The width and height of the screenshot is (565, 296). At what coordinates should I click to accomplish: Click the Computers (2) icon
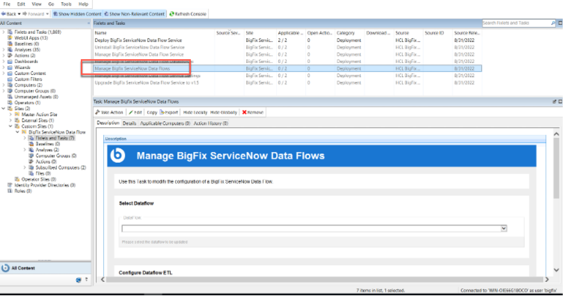[10, 85]
